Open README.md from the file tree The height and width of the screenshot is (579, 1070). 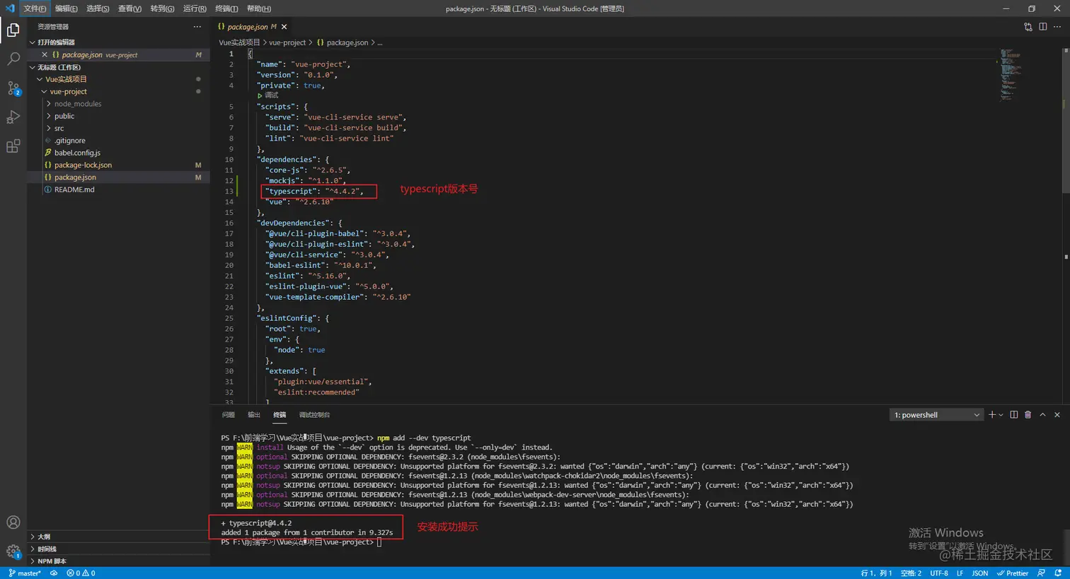click(x=74, y=189)
